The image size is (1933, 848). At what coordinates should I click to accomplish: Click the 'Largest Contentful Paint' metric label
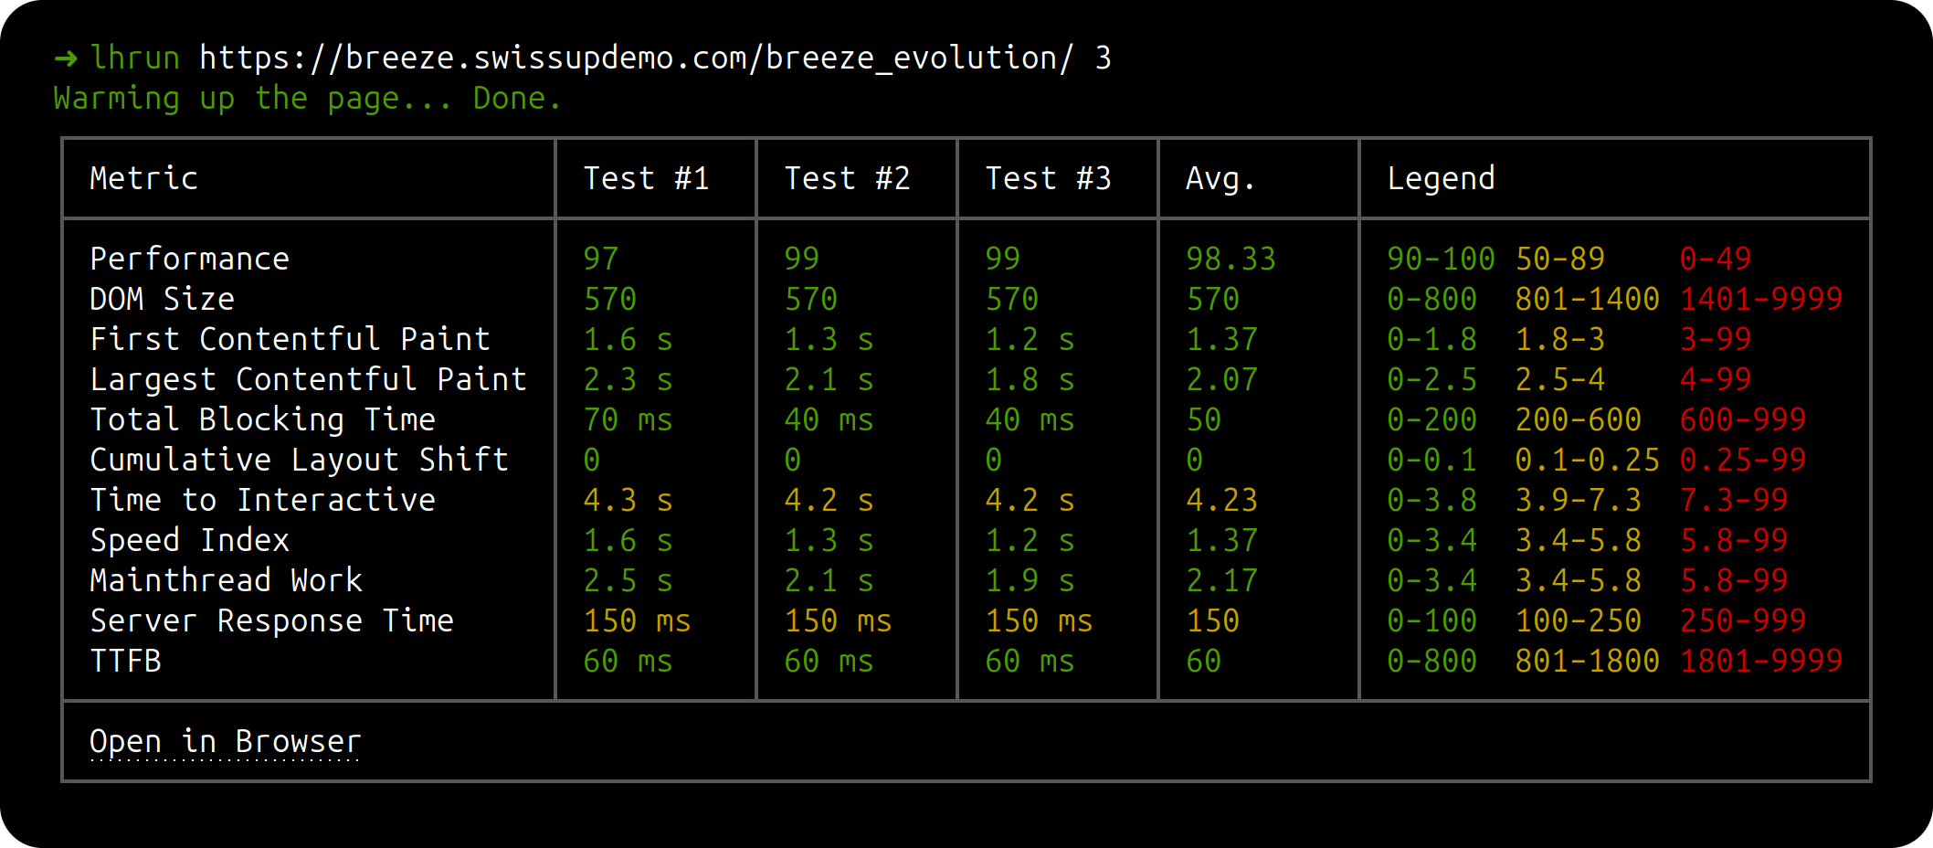coord(308,379)
